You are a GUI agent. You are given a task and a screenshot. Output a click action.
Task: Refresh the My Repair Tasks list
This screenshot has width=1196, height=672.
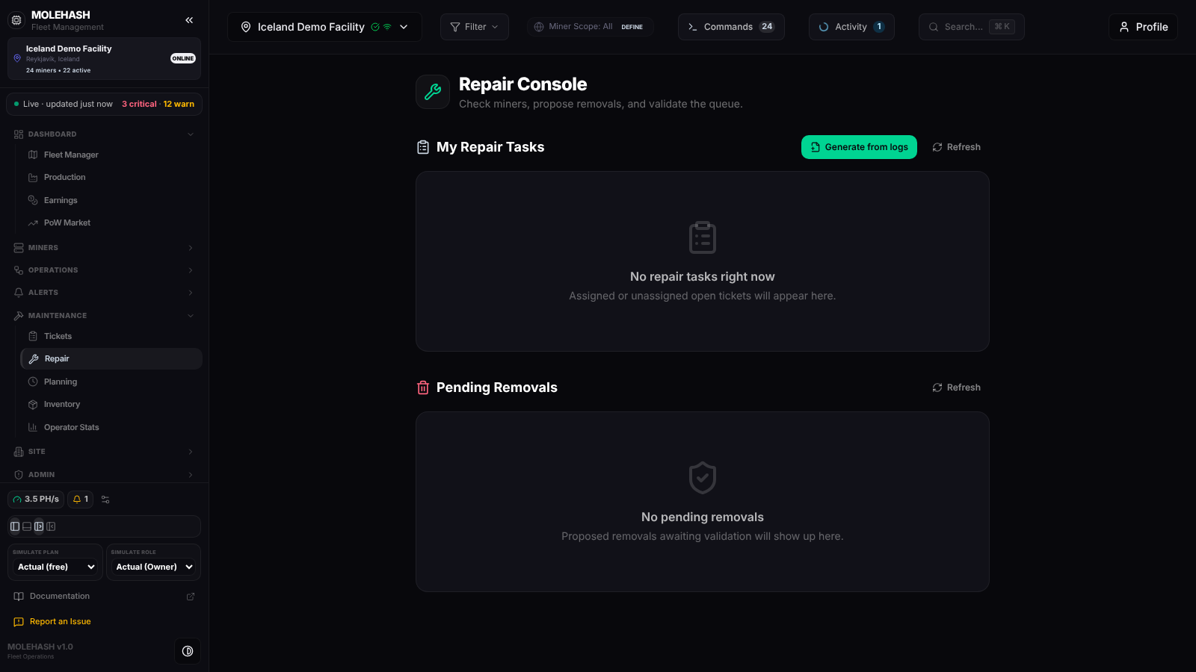(x=956, y=147)
